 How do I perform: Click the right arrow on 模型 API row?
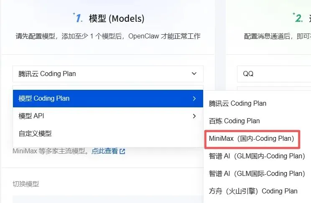[x=194, y=116]
